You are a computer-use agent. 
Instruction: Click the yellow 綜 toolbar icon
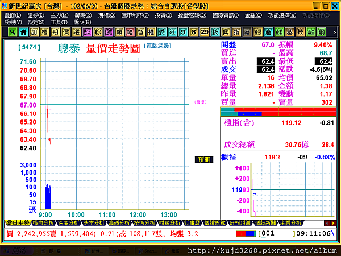point(98,32)
